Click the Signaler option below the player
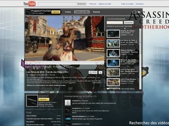The height and width of the screenshot is (126, 169). pos(68,67)
